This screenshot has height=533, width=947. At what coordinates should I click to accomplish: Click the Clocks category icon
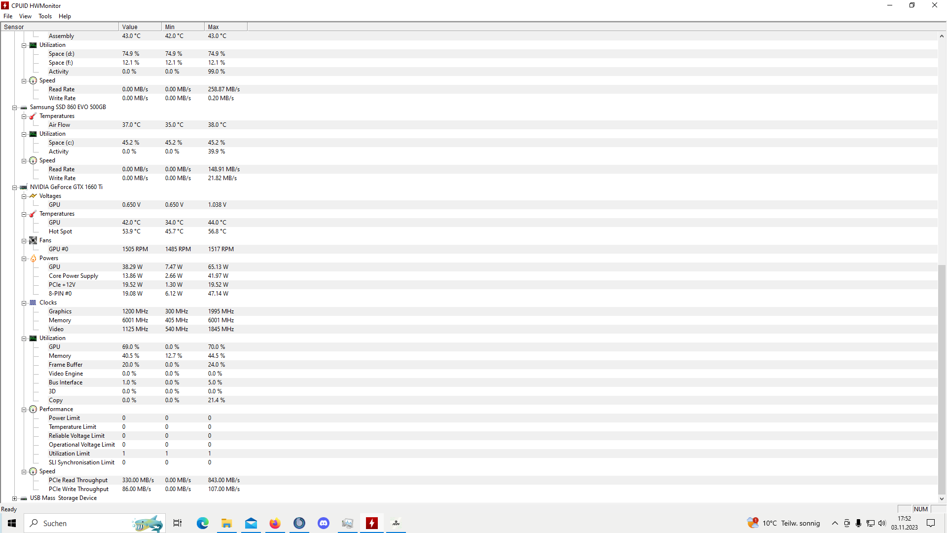[33, 303]
